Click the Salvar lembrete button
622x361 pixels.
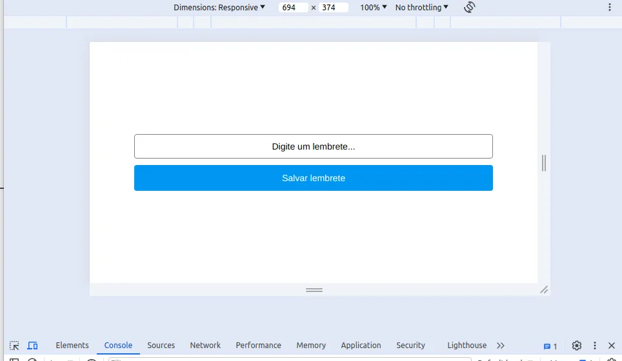coord(314,178)
